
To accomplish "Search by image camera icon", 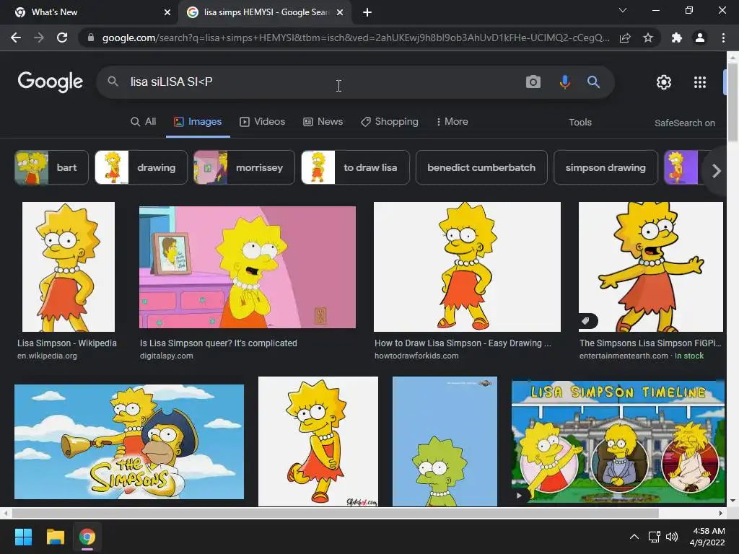I will click(x=533, y=82).
